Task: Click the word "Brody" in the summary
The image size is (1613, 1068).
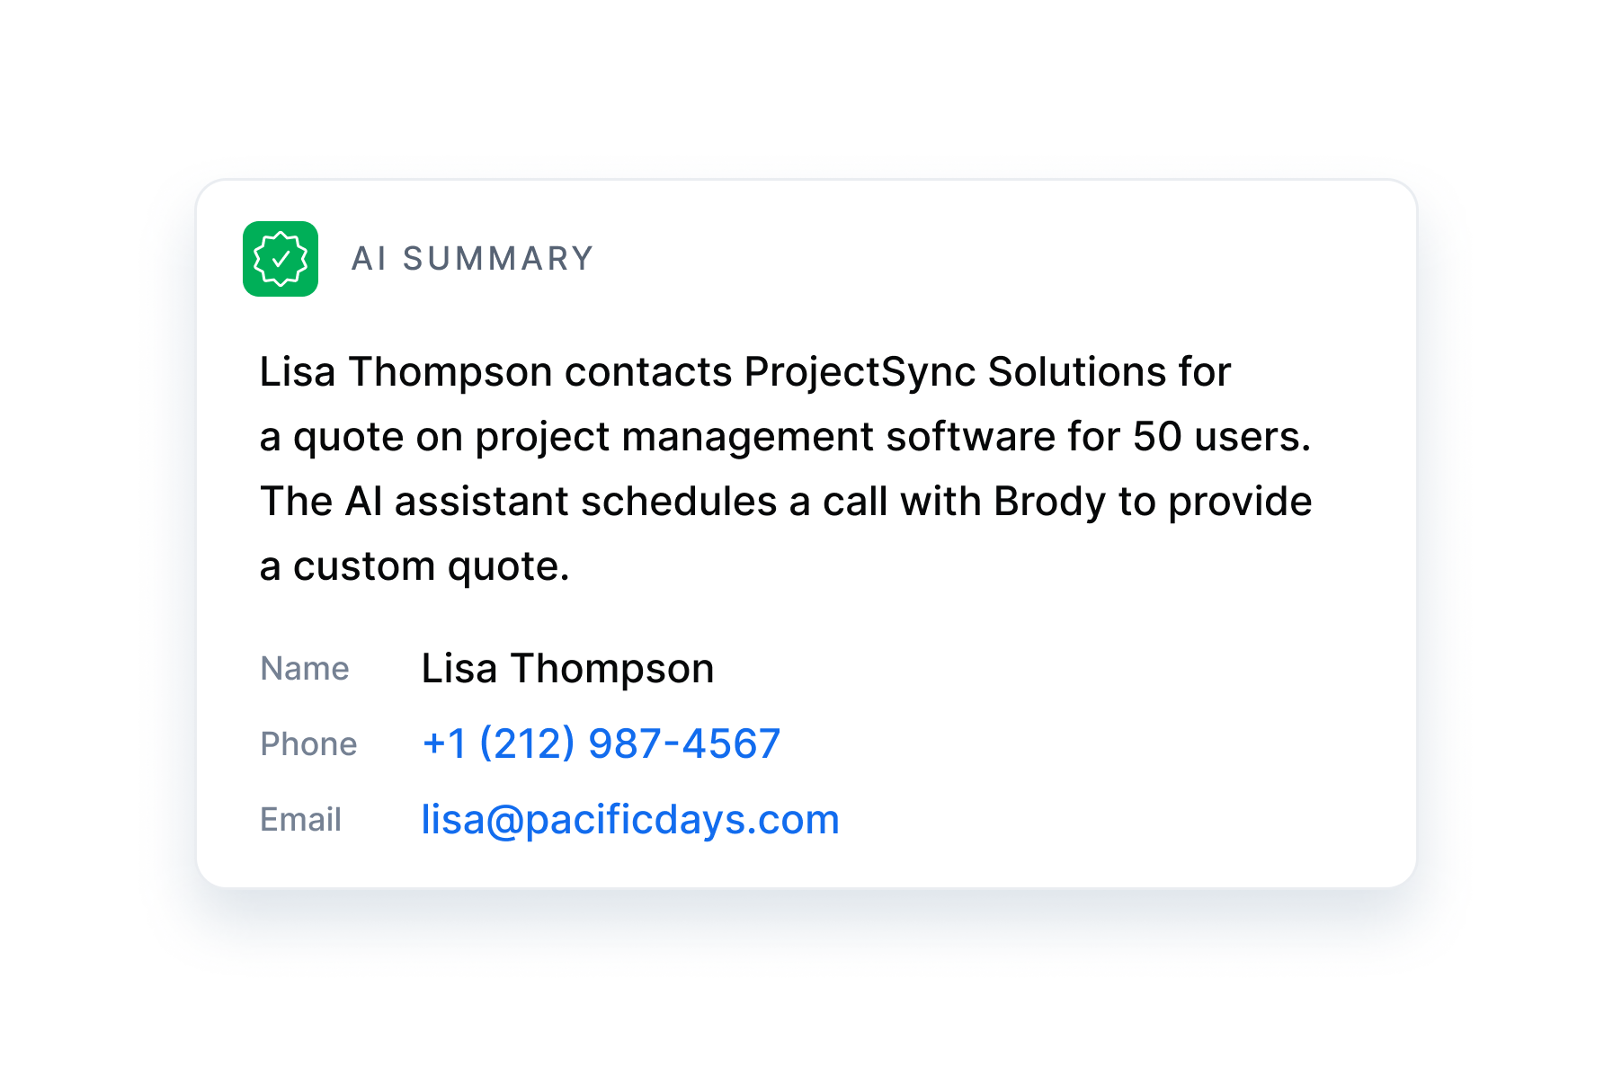Action: (1049, 502)
